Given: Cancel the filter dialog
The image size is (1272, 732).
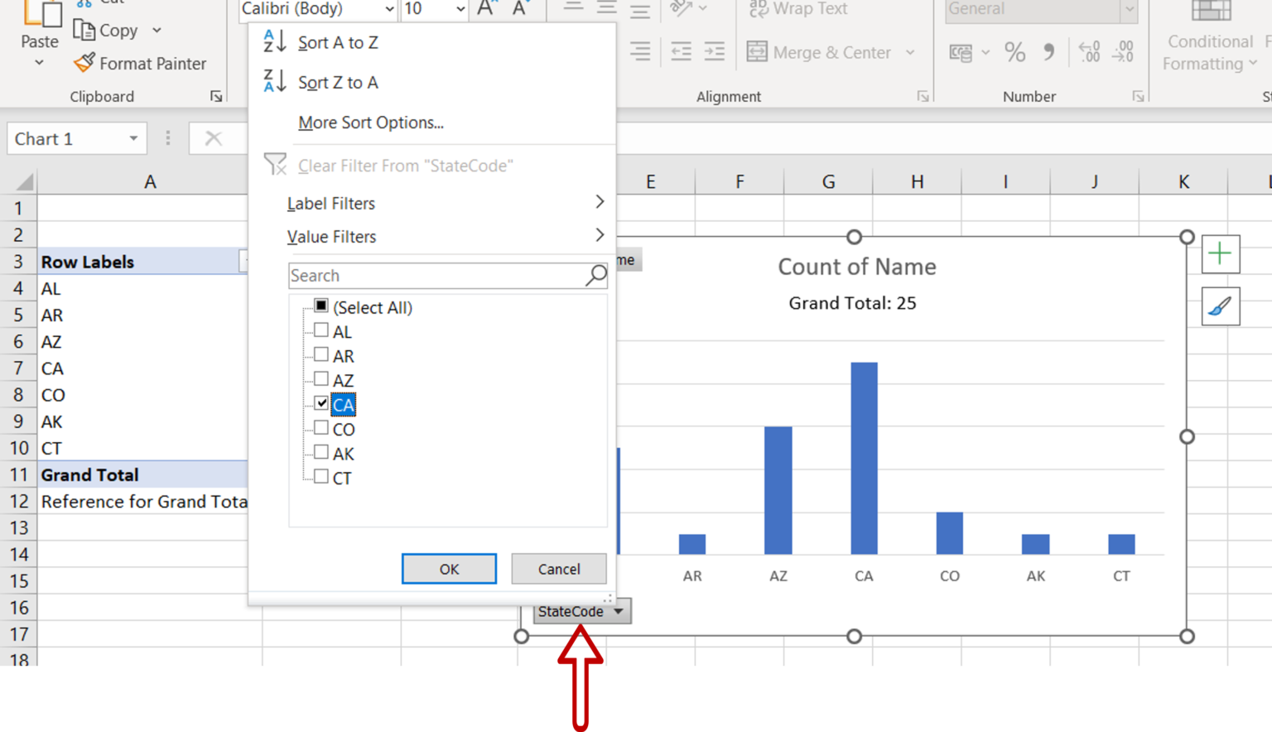Looking at the screenshot, I should click(558, 569).
